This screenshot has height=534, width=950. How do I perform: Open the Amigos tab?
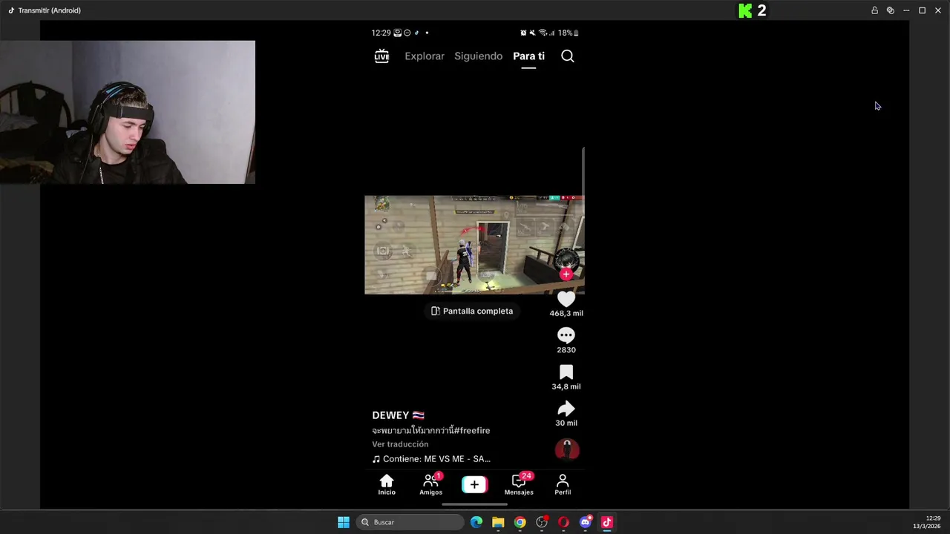(x=430, y=485)
